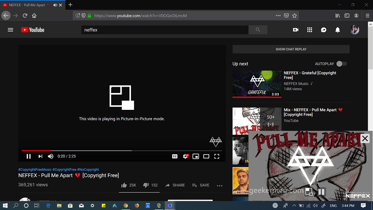Mute the tab via speaker icon
Screen dimensions: 373x210
point(55,5)
